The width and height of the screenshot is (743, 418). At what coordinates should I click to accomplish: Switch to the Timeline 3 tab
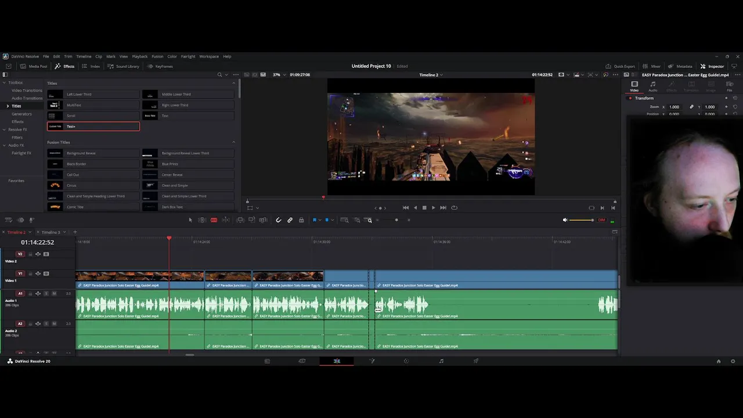click(51, 232)
